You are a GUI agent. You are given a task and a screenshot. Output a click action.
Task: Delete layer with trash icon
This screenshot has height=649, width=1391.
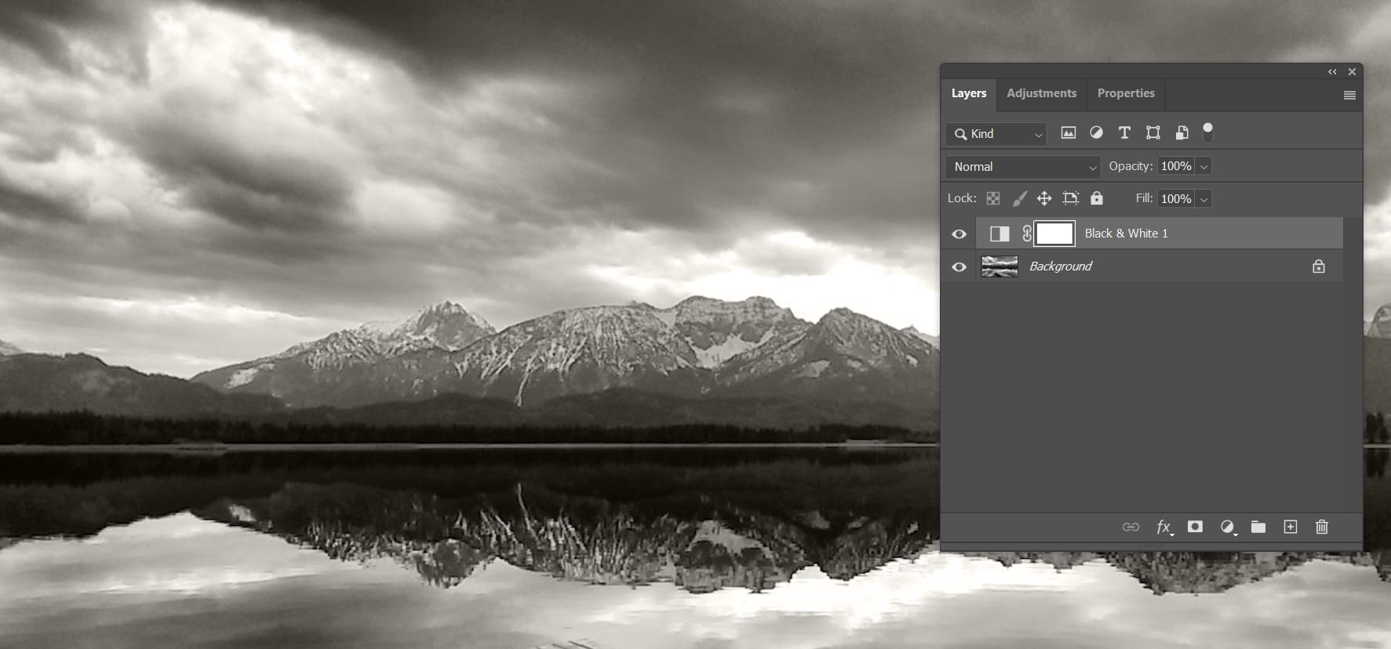1322,527
